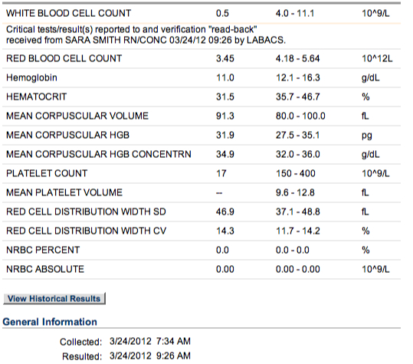Select MEAN CORPUSCULAR HGB CONCENTRN row
413x364 pixels.
202,154
